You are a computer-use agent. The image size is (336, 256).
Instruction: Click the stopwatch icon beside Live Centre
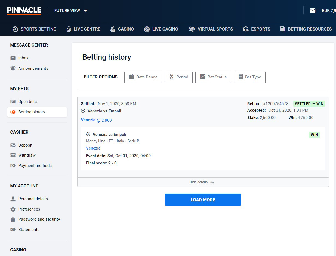(x=69, y=29)
